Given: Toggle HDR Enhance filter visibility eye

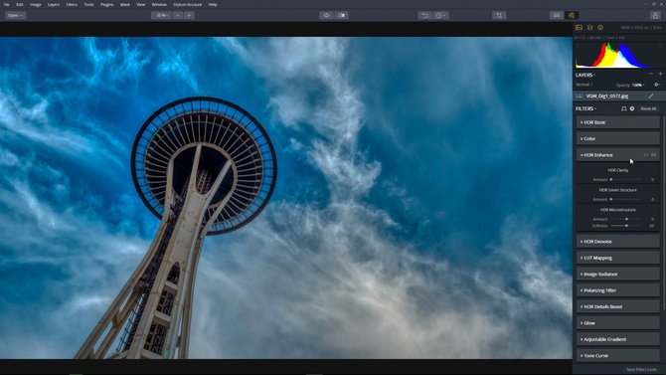Looking at the screenshot, I should [x=654, y=155].
